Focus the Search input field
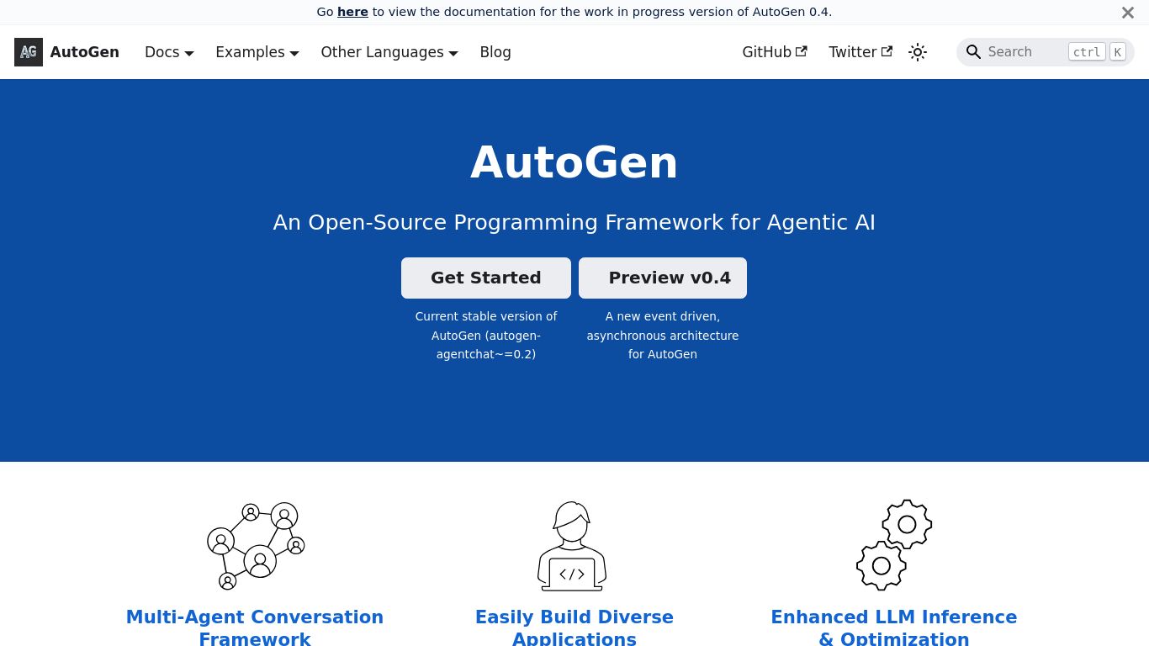 click(1046, 52)
